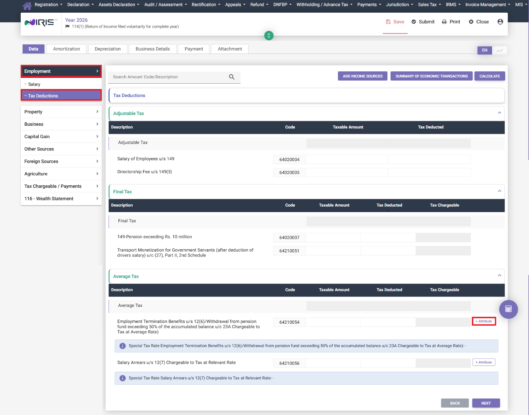The width and height of the screenshot is (529, 415).
Task: Add attribute for Employment Termination Benefits
Action: click(484, 321)
